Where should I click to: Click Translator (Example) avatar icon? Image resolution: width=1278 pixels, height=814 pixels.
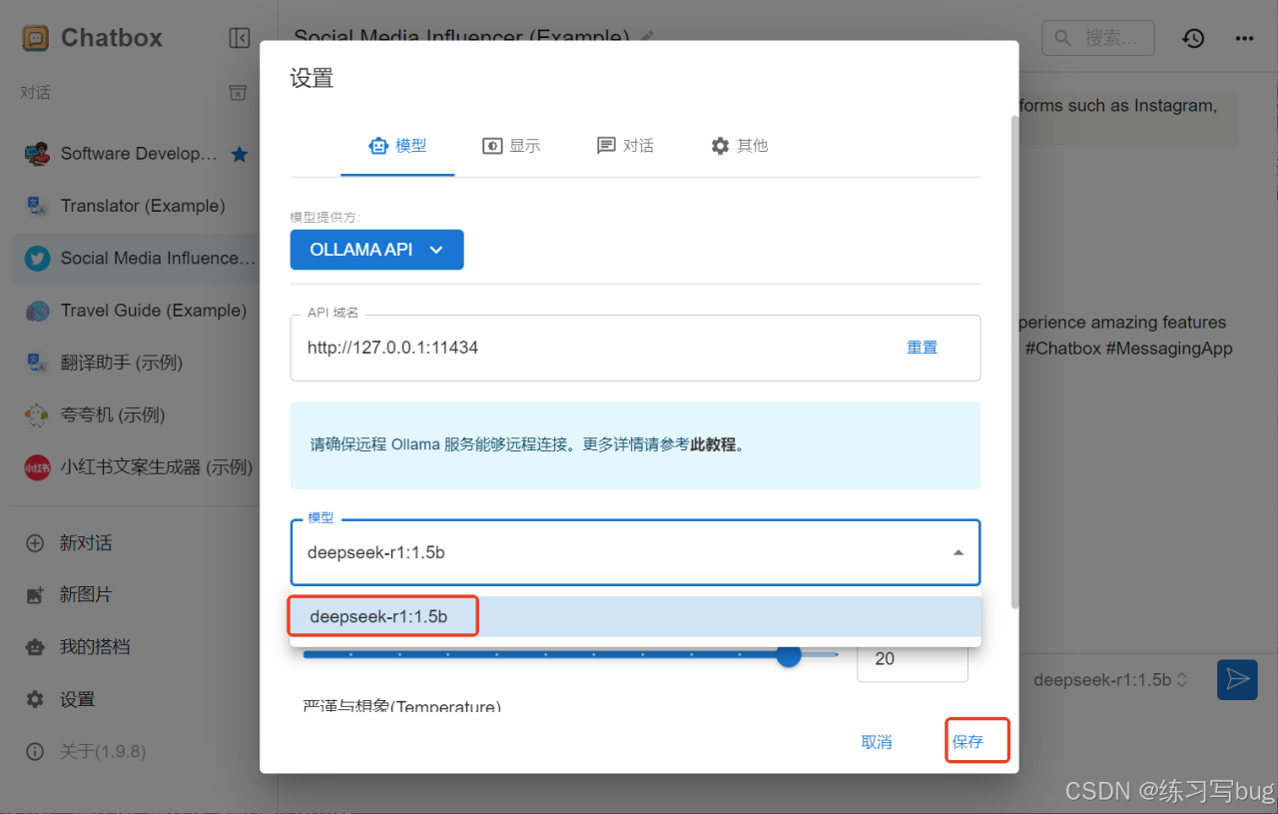click(37, 206)
